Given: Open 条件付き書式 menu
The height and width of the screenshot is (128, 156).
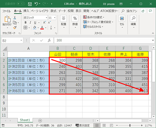Looking at the screenshot, I should [94, 17].
